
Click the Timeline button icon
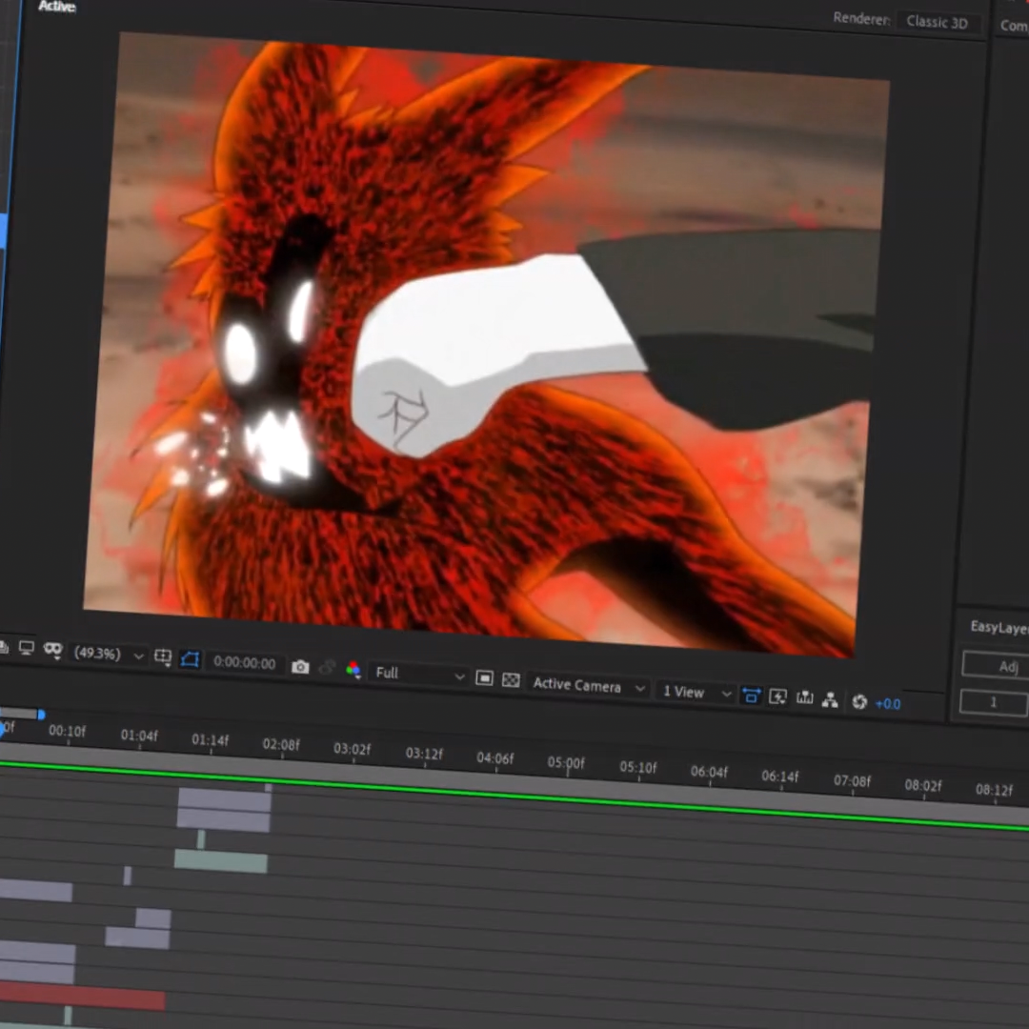(804, 699)
